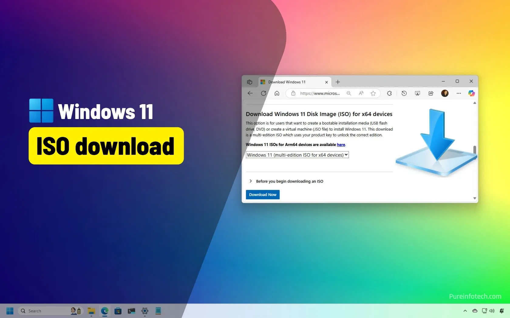Open the Windows Start menu
The height and width of the screenshot is (318, 510).
tap(10, 311)
